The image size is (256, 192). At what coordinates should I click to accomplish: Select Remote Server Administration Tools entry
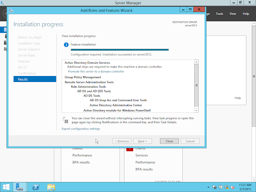[89, 82]
